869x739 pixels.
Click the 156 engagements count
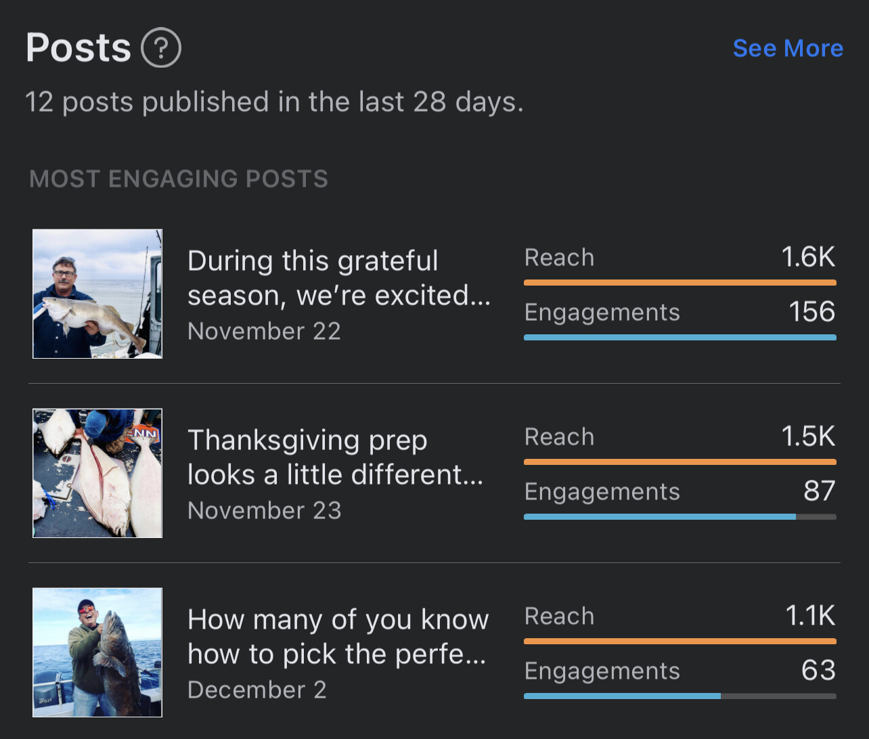point(812,312)
